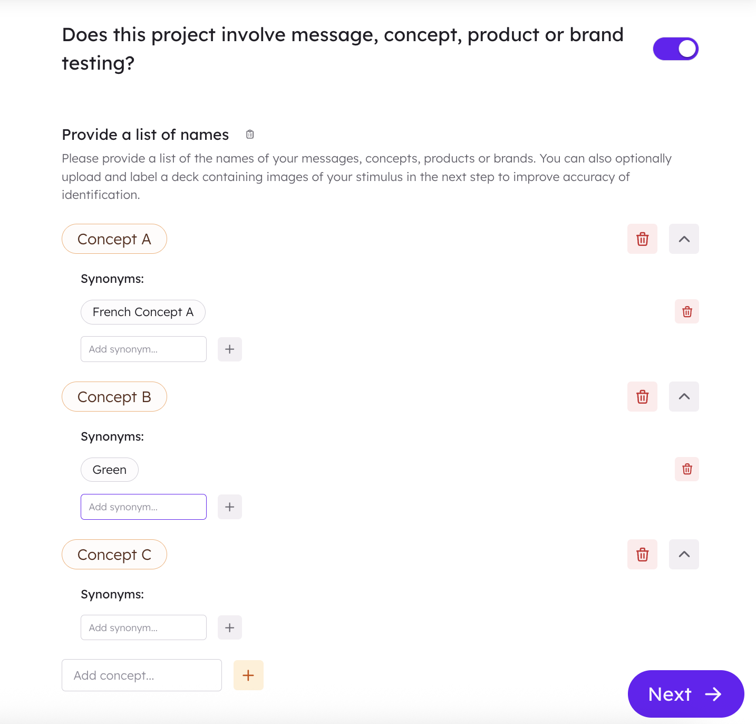Delete Concept C with trash icon
756x724 pixels.
tap(642, 555)
